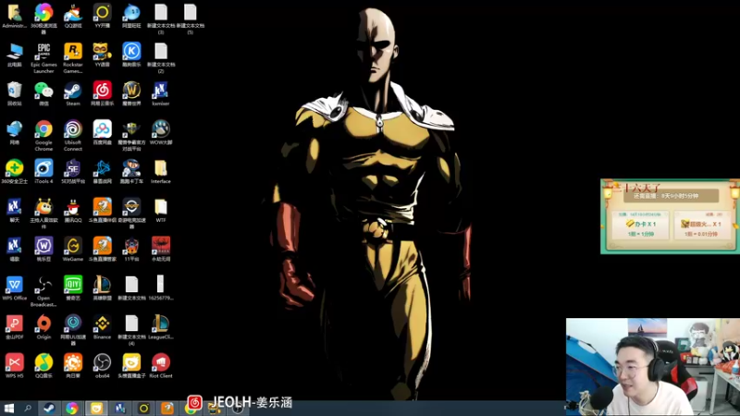Select the 11平台 desktop shortcut
Screen dimensions: 740x416
click(131, 250)
